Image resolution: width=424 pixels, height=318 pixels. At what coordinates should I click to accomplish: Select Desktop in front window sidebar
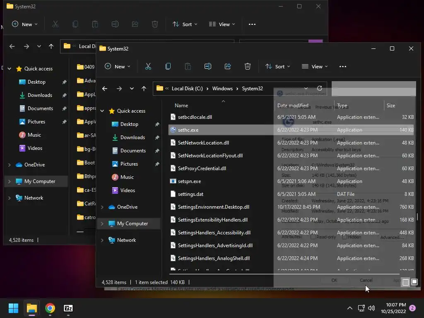coord(129,124)
